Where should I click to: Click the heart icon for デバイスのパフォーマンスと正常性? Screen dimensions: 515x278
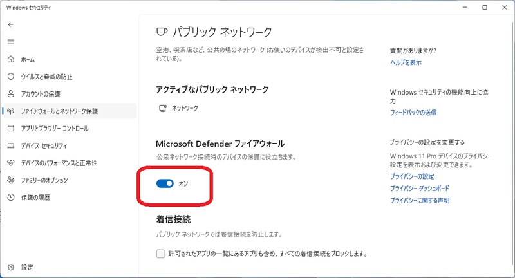click(10, 163)
